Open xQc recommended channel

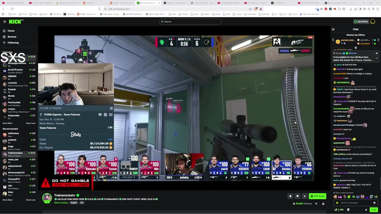[x=19, y=187]
